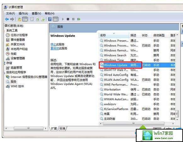Click tree pane scrollbar right arrow

click(x=46, y=128)
